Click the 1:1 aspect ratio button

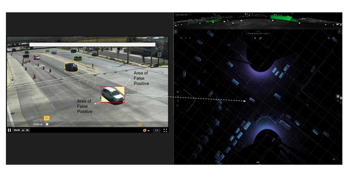point(157,130)
